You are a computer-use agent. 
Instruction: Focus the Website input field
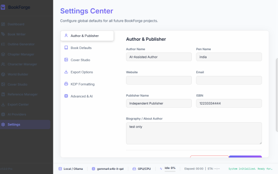[159, 80]
